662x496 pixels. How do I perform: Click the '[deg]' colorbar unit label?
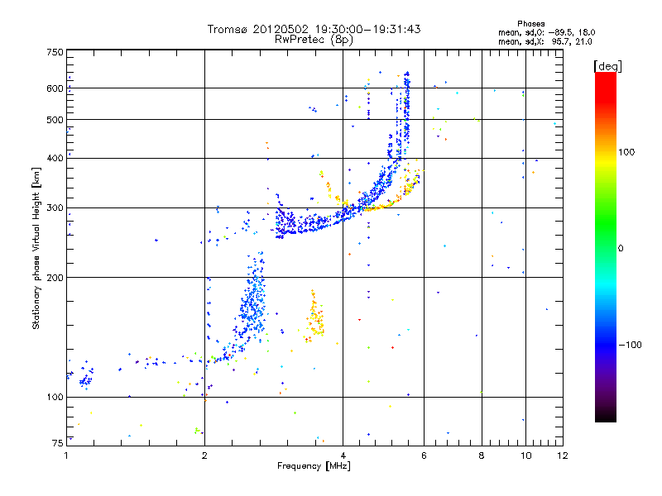point(607,67)
